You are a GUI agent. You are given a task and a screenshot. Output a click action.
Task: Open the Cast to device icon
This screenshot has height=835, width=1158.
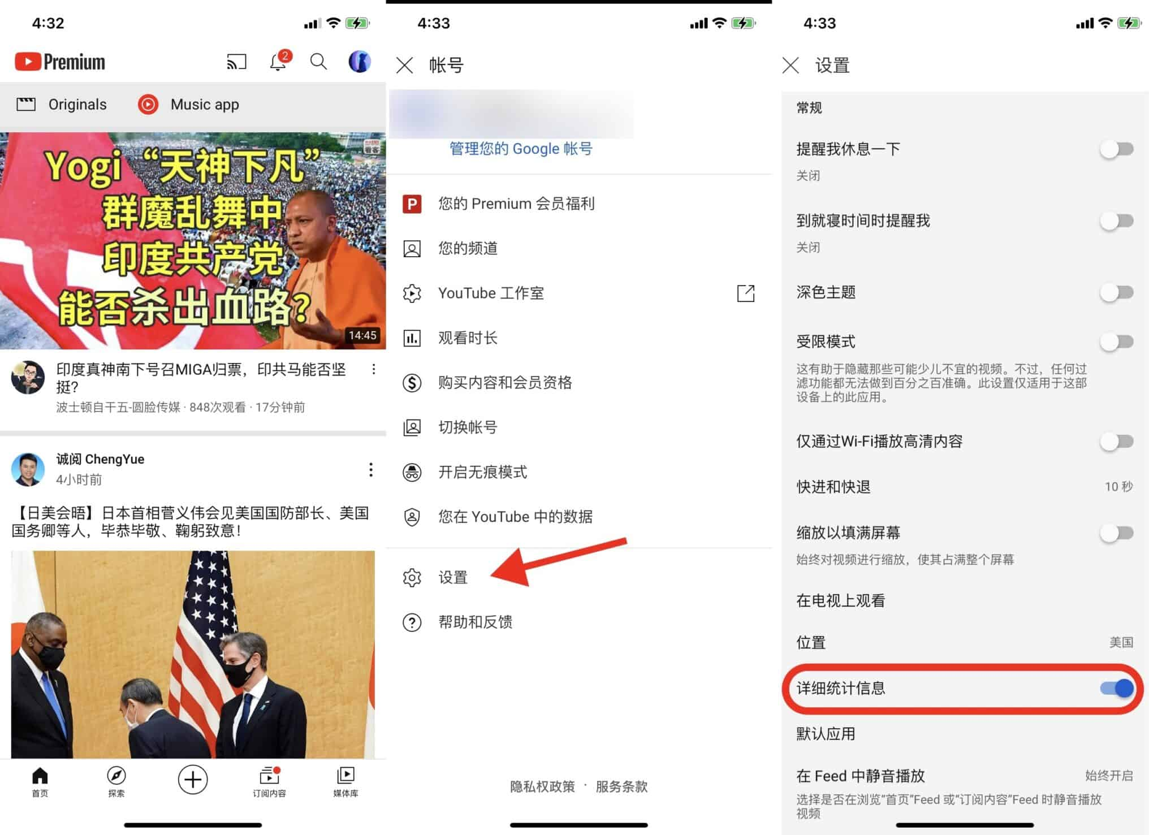click(x=236, y=62)
